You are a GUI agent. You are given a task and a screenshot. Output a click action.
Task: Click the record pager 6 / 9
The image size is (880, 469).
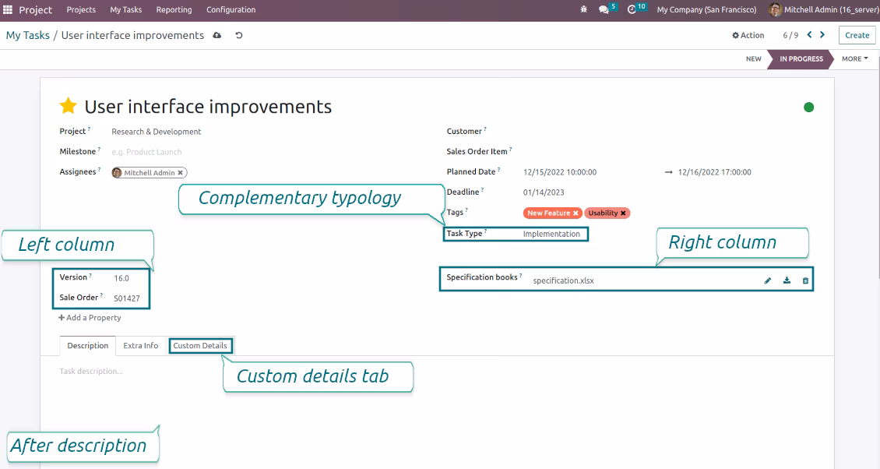tap(790, 35)
